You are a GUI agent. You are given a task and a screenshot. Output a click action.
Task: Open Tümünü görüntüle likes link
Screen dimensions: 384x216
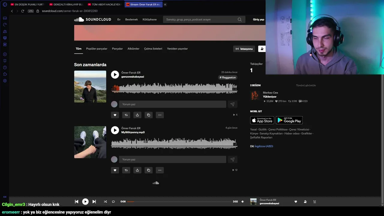pyautogui.click(x=306, y=85)
